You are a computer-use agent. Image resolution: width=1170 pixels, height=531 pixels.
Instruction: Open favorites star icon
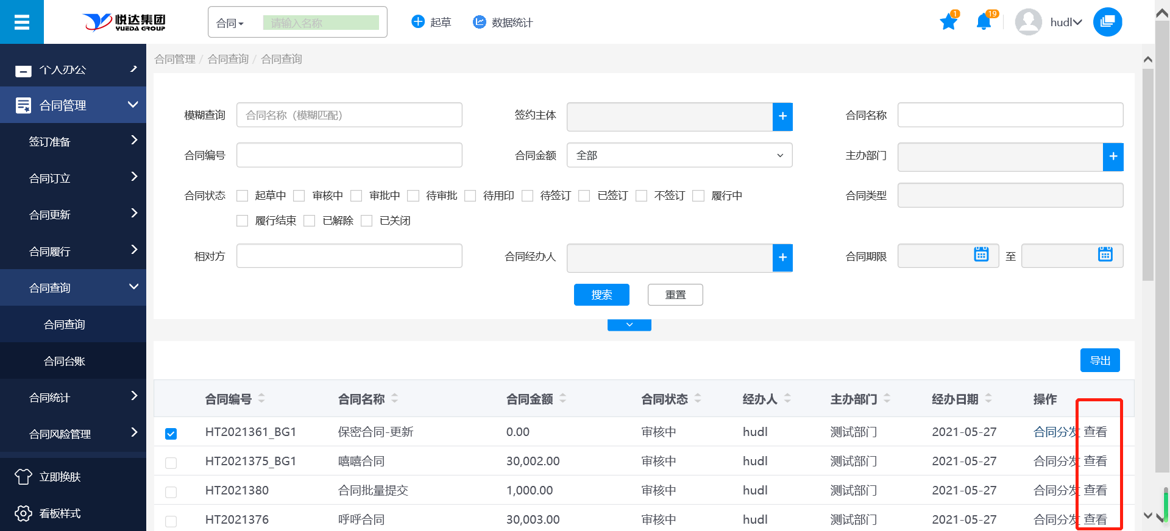pos(948,23)
